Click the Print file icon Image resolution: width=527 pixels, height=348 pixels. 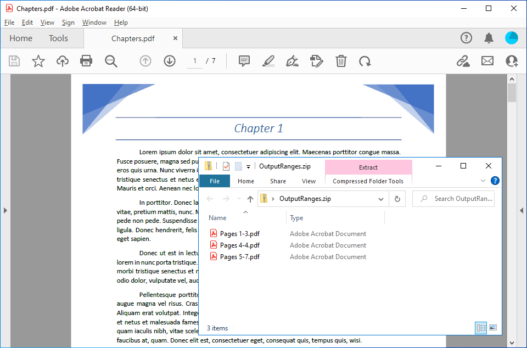pos(86,61)
